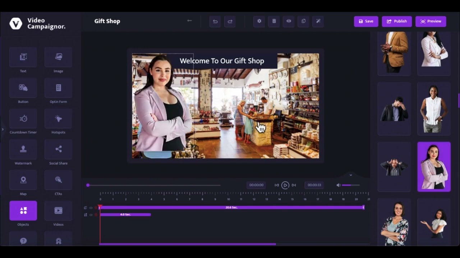Select woman gesturing with hand object
The width and height of the screenshot is (460, 258).
tap(434, 222)
